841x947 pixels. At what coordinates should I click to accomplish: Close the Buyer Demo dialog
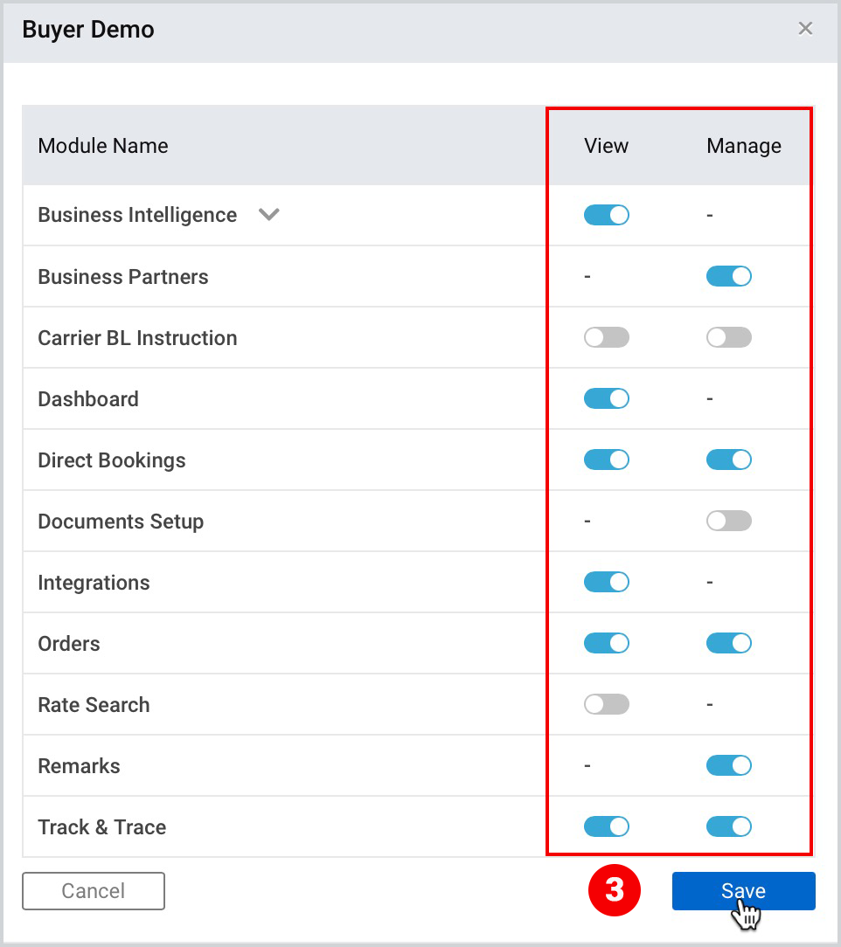(805, 28)
